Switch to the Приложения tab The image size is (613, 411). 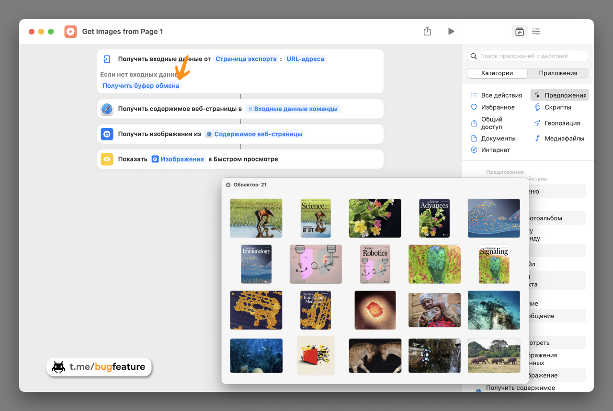click(x=558, y=73)
